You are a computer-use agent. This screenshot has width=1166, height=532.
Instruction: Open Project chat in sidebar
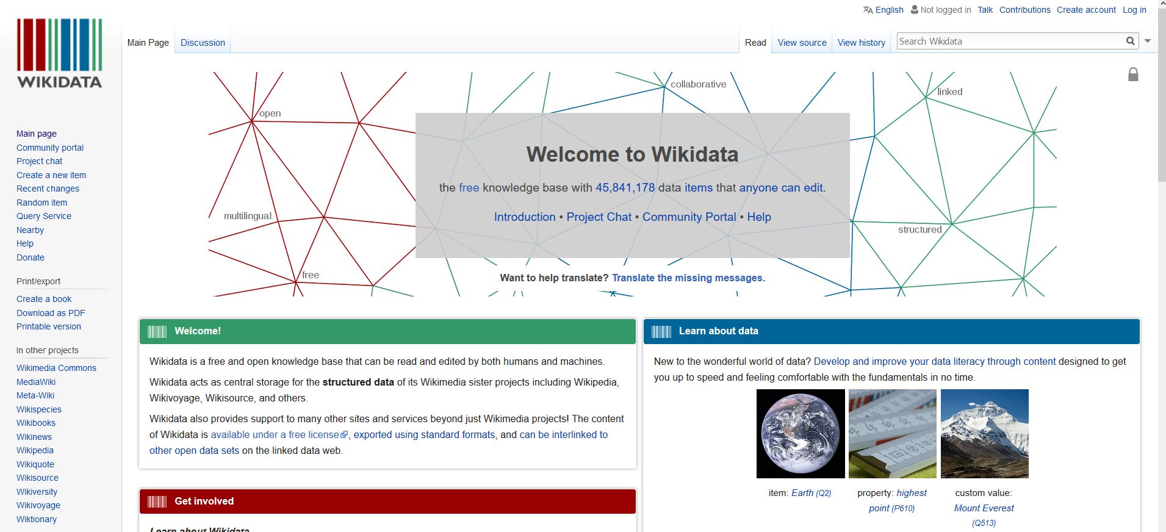[x=39, y=161]
